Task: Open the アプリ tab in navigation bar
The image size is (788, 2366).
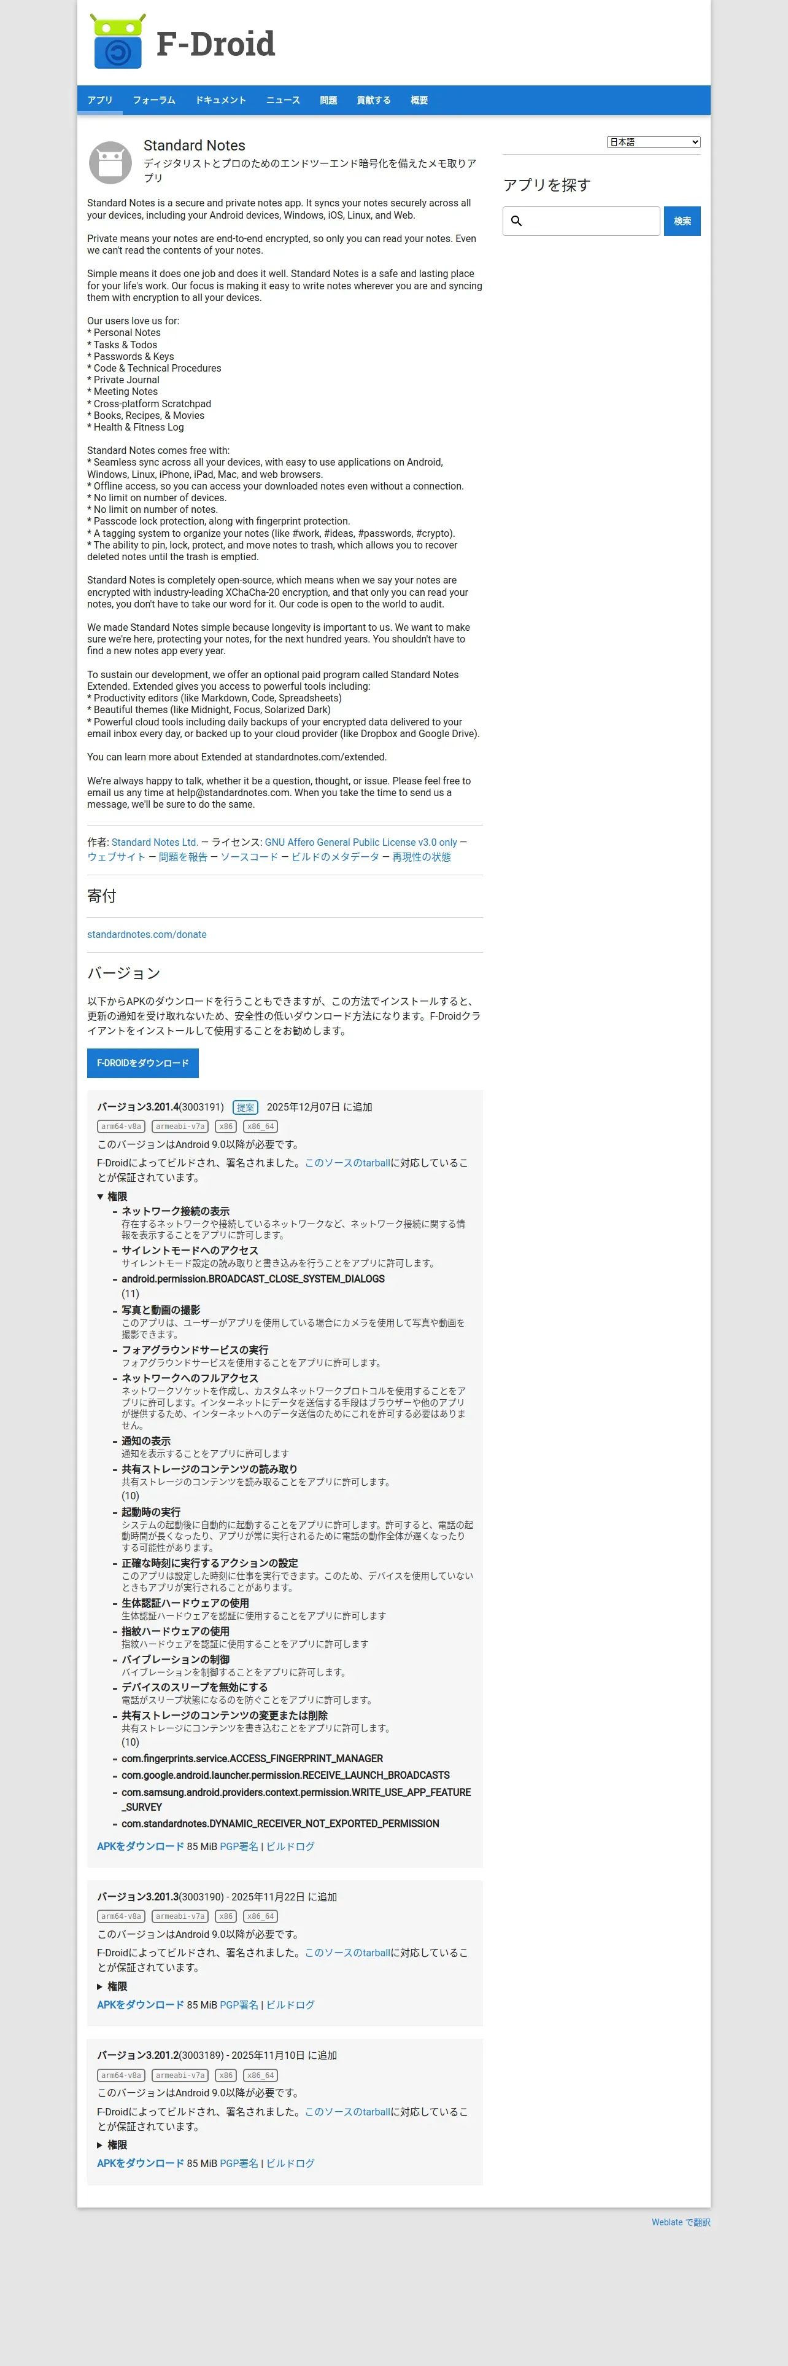Action: point(100,100)
